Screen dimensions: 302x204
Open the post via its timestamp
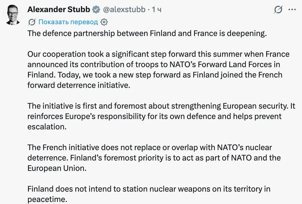(156, 10)
